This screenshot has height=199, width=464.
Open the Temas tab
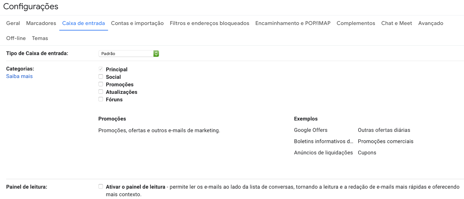(40, 38)
